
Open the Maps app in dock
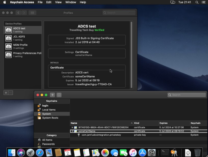95,153
